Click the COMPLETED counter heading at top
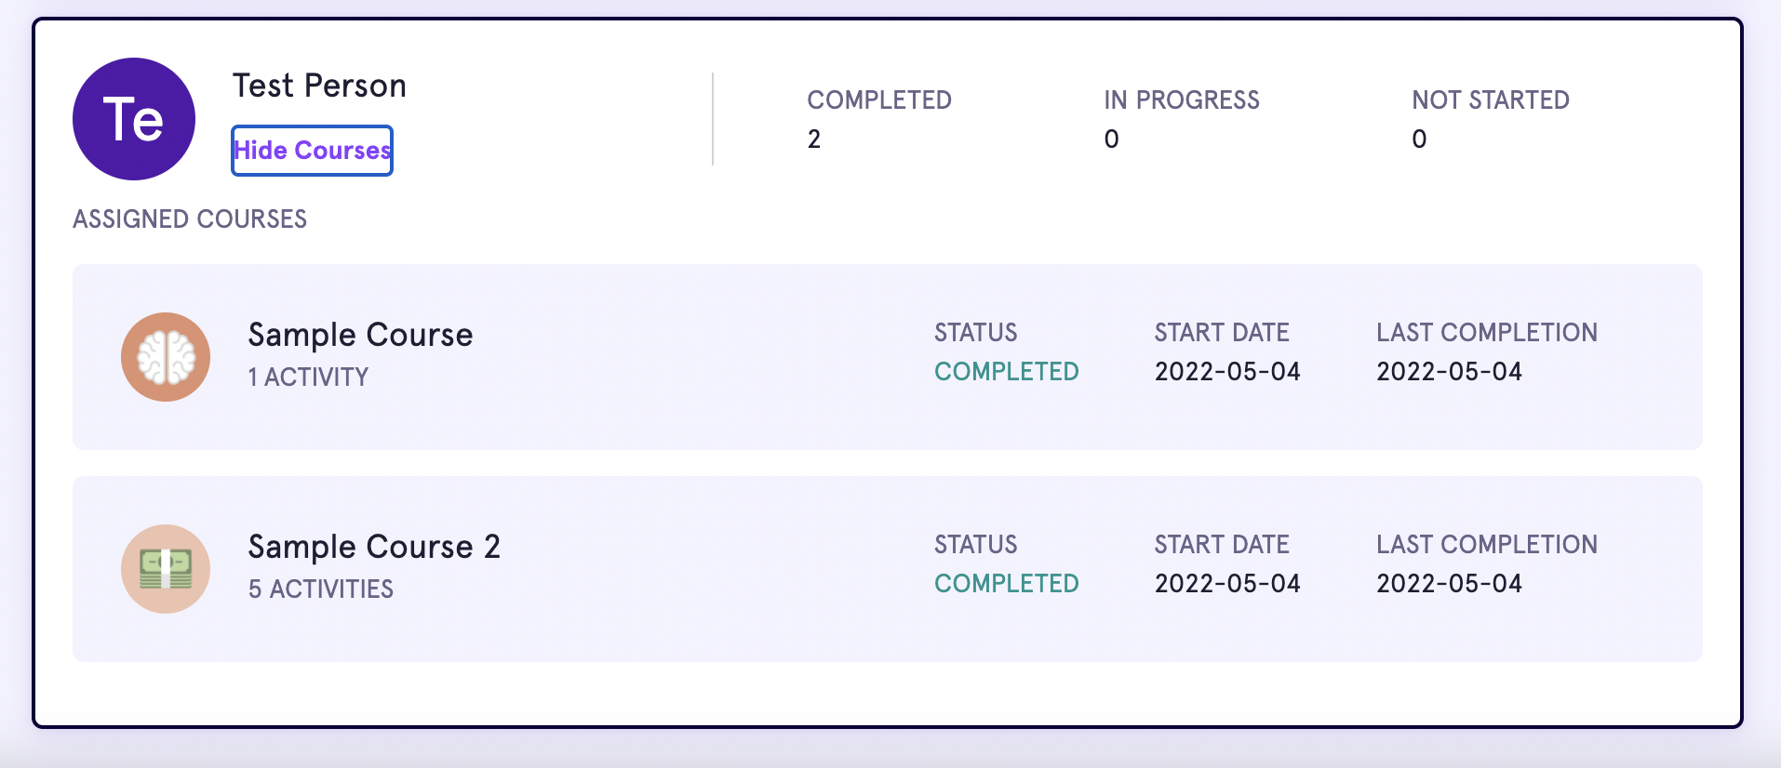 (879, 99)
